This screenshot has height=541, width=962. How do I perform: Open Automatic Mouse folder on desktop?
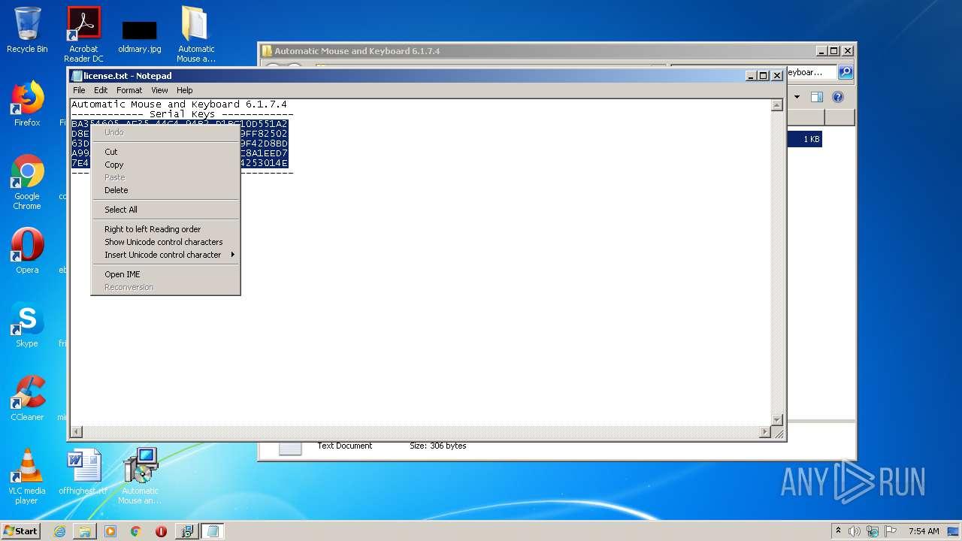[x=195, y=35]
